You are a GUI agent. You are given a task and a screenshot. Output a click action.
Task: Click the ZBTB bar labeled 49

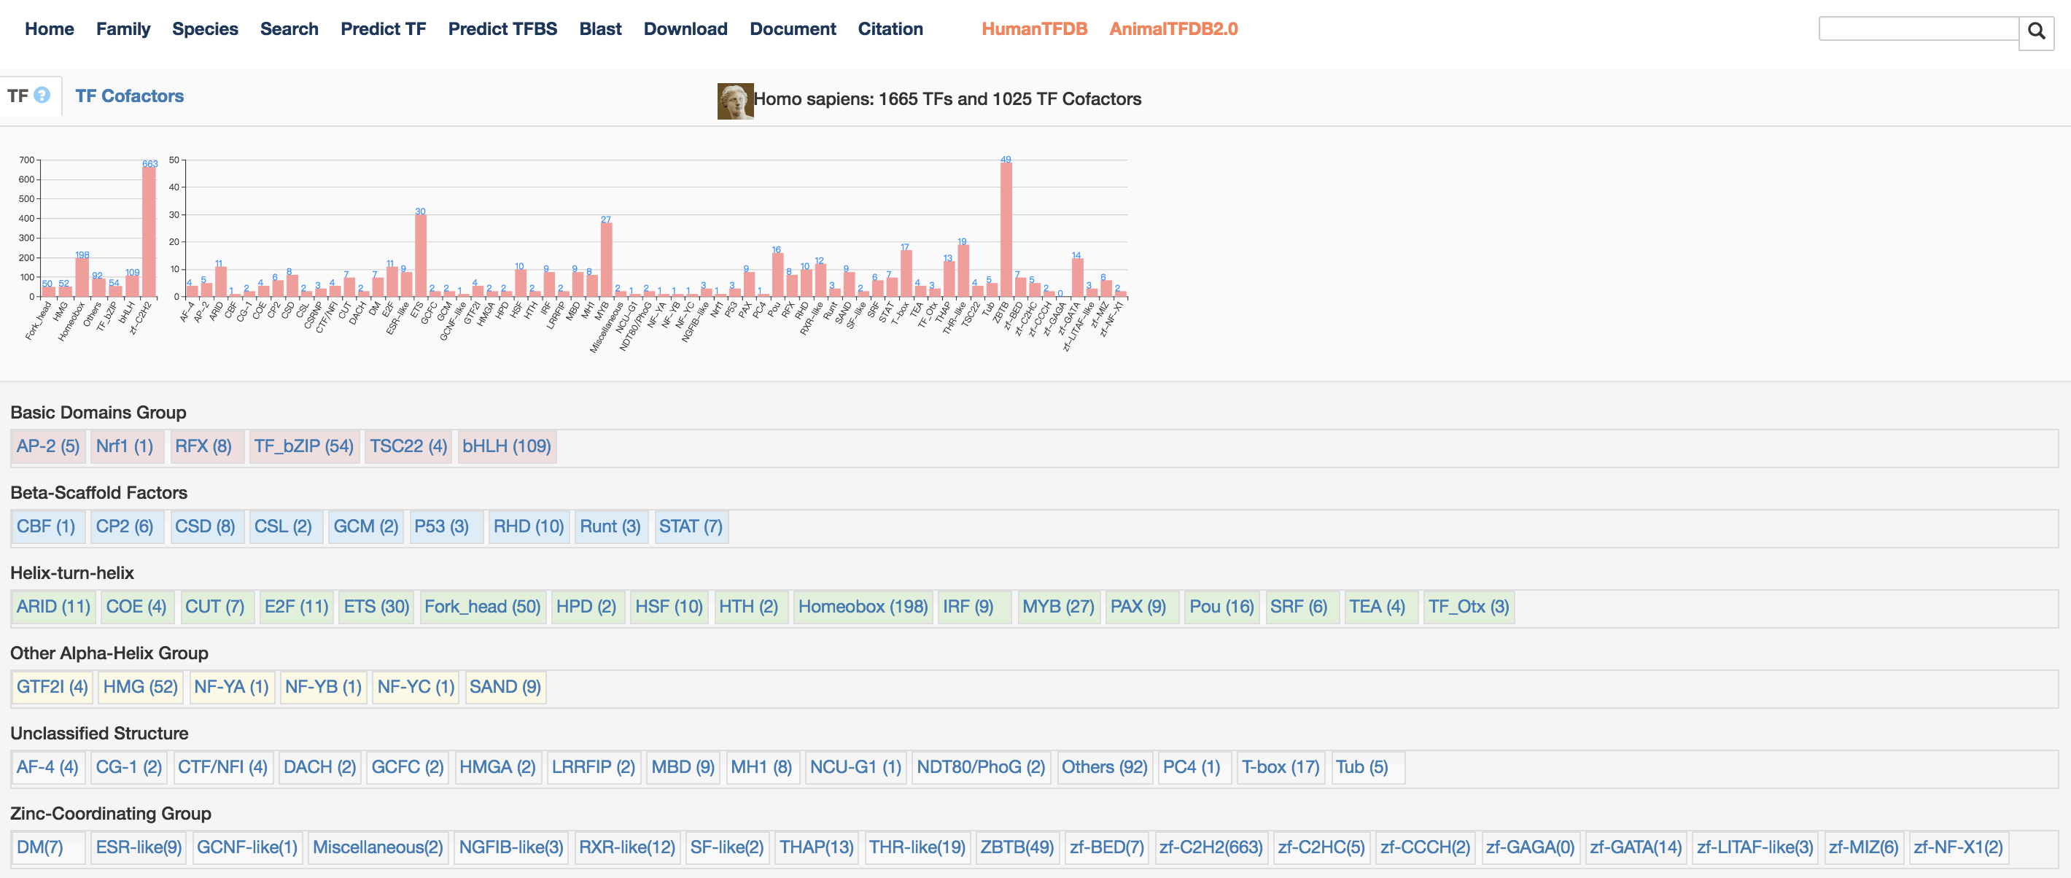tap(1006, 230)
